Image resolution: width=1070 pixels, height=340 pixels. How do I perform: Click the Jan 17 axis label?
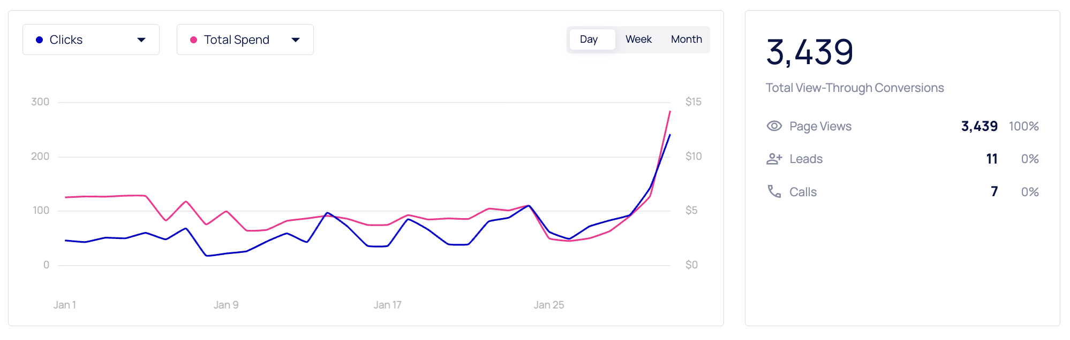coord(387,305)
